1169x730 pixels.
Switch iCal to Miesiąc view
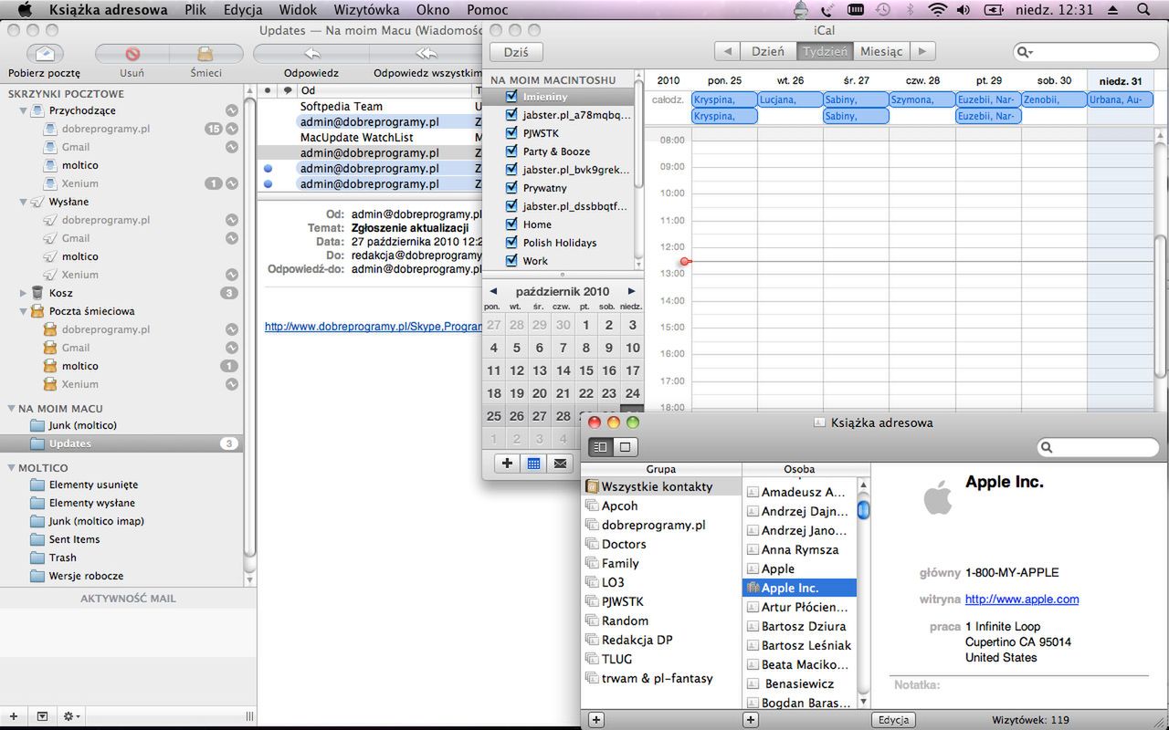tap(880, 51)
